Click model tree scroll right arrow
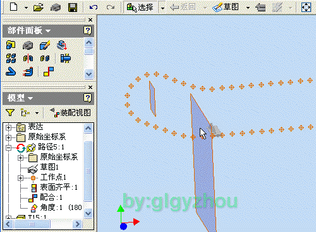316x232 pixels. point(77,224)
